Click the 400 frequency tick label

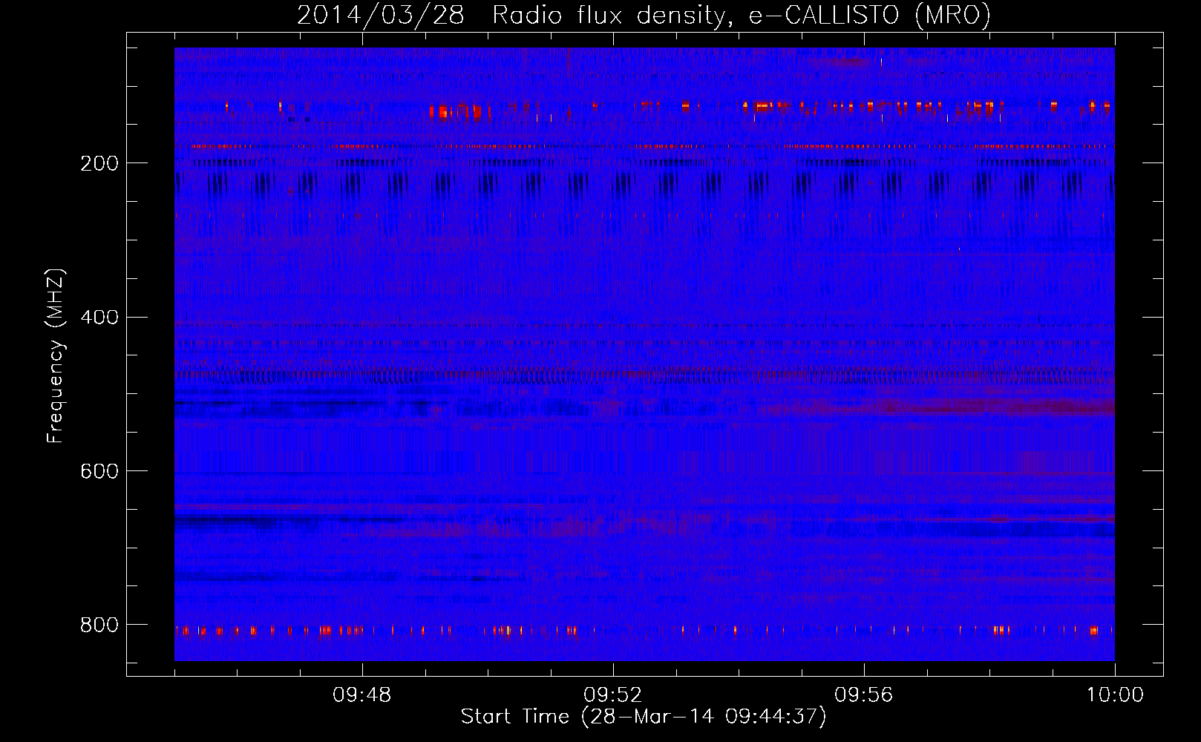pyautogui.click(x=99, y=318)
